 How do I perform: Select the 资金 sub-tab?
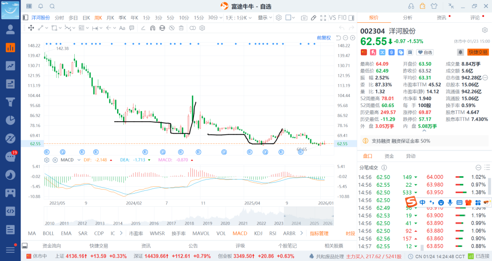coord(389,156)
